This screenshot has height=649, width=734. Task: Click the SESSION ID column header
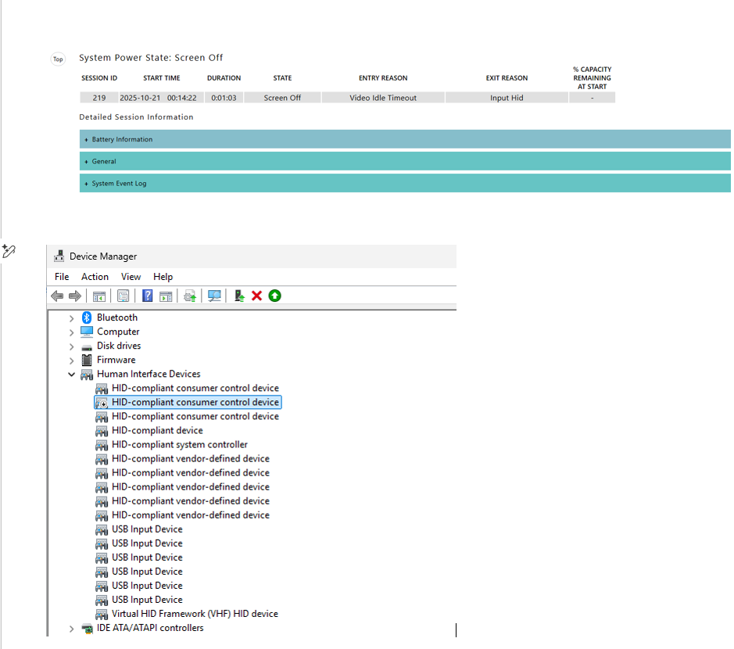point(99,78)
